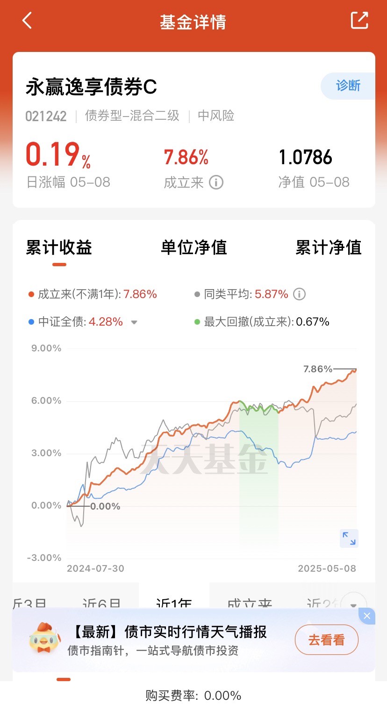Image resolution: width=387 pixels, height=705 pixels.
Task: Tap the green 最大回撤 legend item
Action: [x=262, y=322]
